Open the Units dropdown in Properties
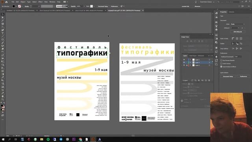 pyautogui.click(x=238, y=24)
